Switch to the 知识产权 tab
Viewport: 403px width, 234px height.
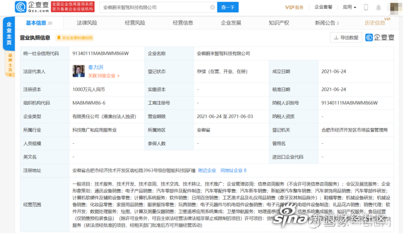[279, 23]
